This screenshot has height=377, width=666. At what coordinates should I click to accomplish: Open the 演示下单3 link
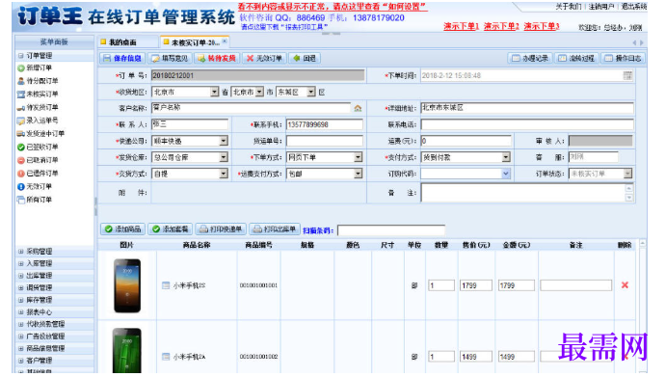(x=542, y=26)
